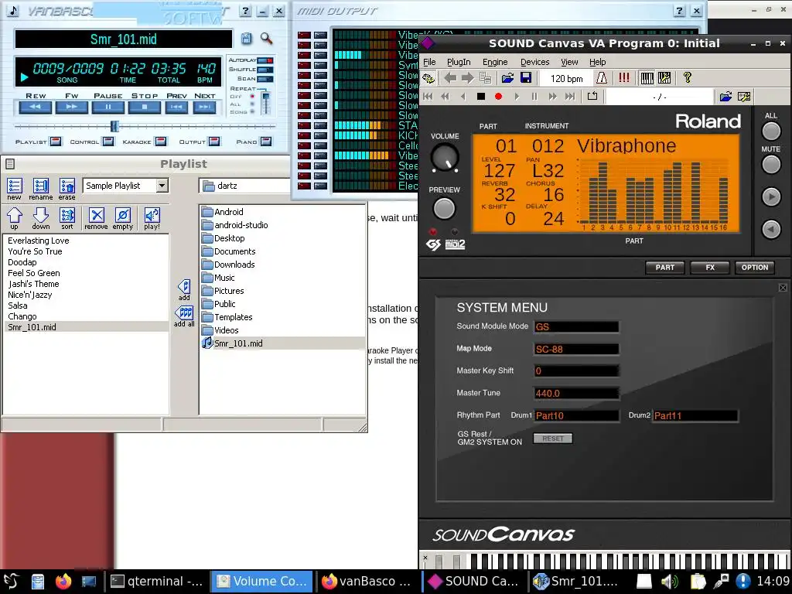Open the PlugIn menu
The image size is (792, 594).
(x=459, y=62)
